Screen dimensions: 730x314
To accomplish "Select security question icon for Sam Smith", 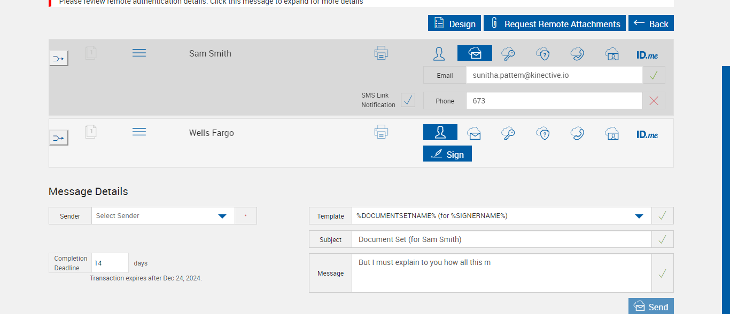I will 543,53.
